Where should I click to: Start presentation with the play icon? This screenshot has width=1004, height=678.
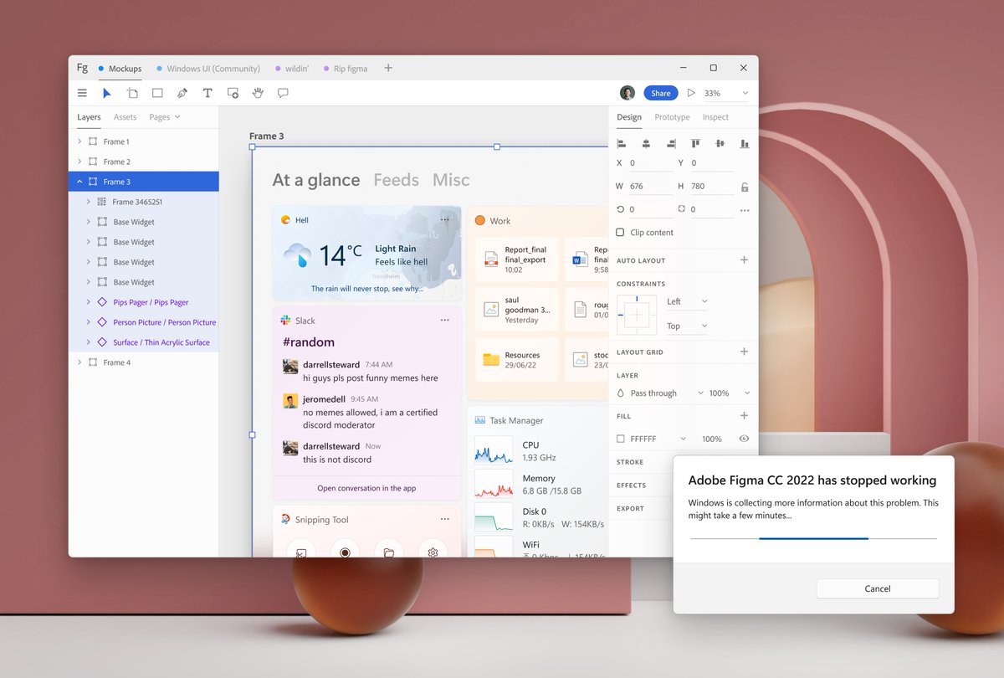coord(691,93)
